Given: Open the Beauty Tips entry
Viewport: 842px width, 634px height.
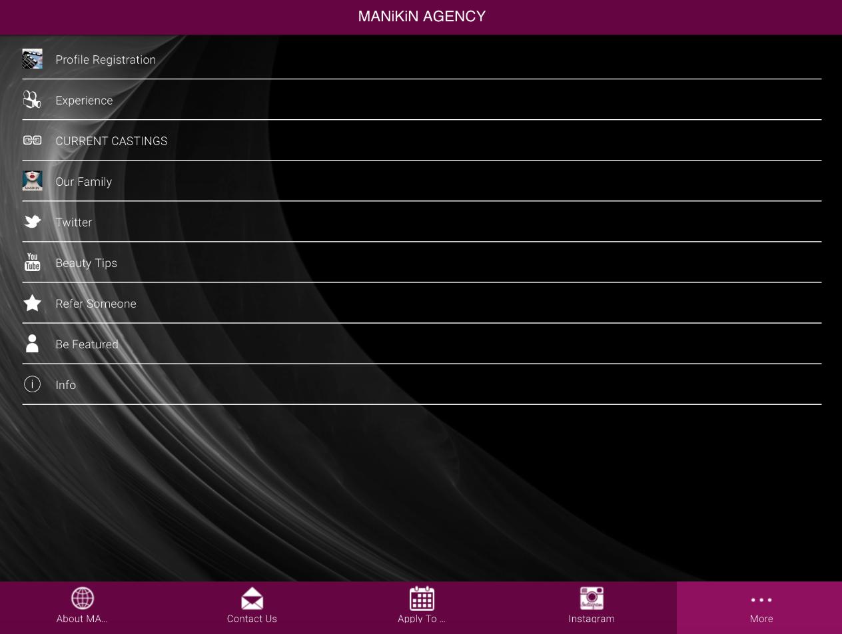Looking at the screenshot, I should coord(86,263).
